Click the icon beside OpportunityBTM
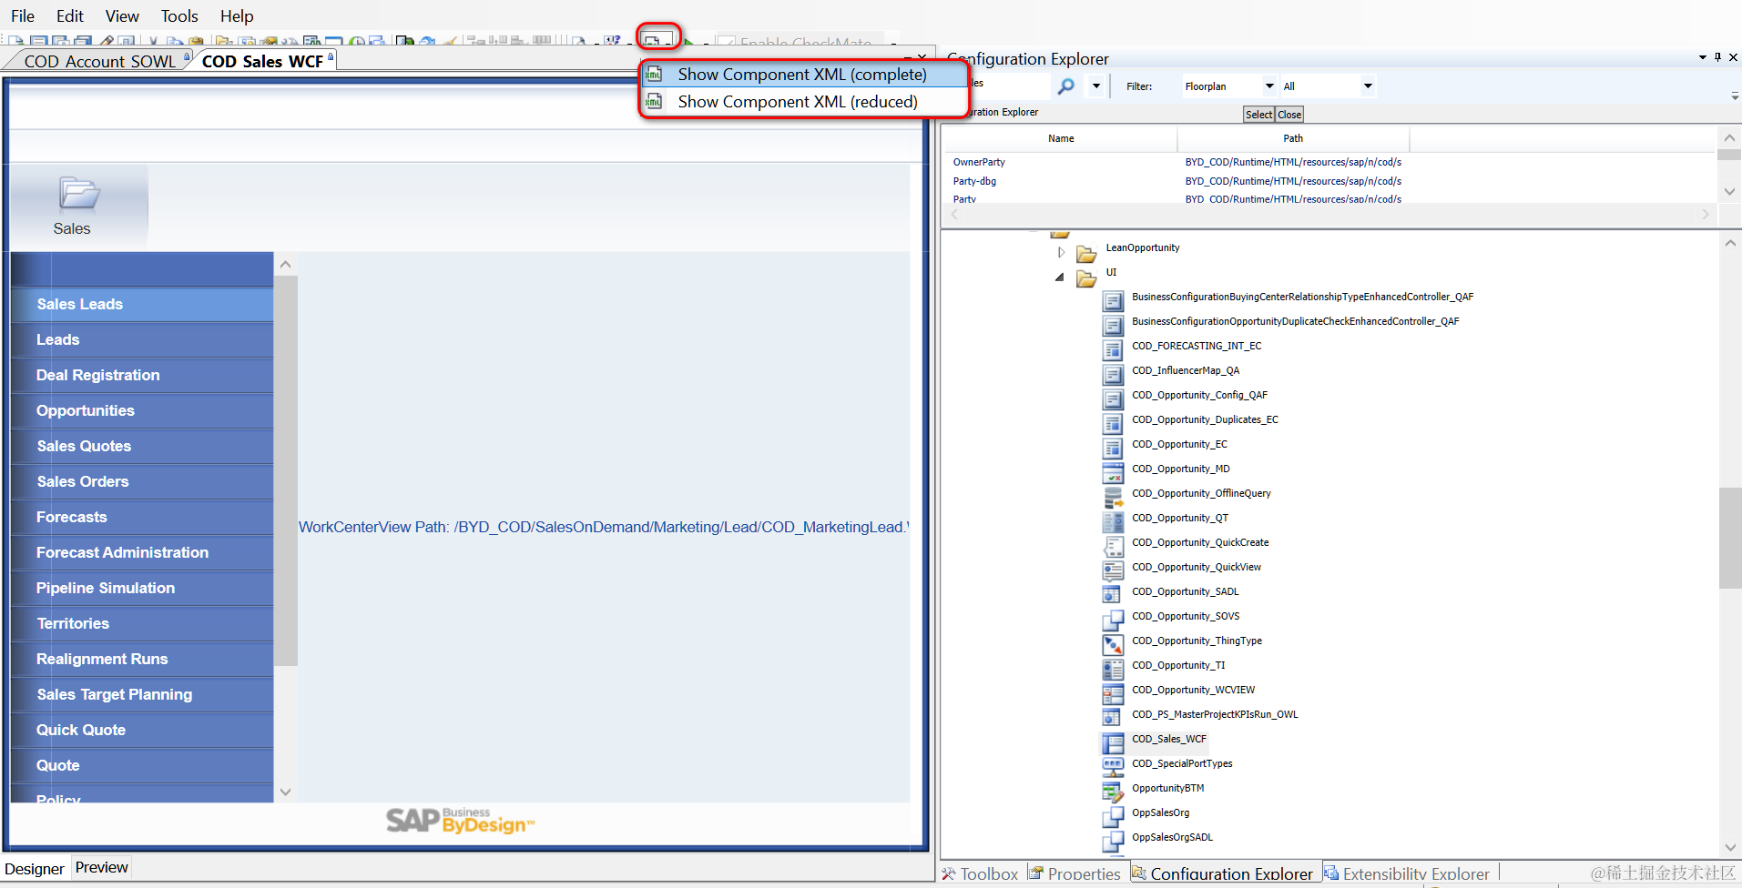This screenshot has width=1742, height=888. 1113,792
